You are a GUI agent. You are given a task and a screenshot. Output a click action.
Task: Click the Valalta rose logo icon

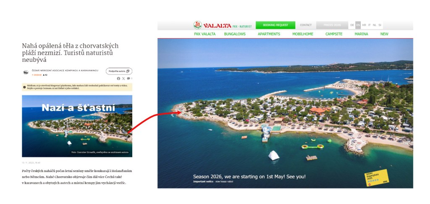coord(197,25)
